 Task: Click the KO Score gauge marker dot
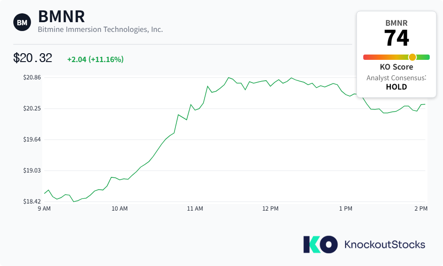click(412, 57)
